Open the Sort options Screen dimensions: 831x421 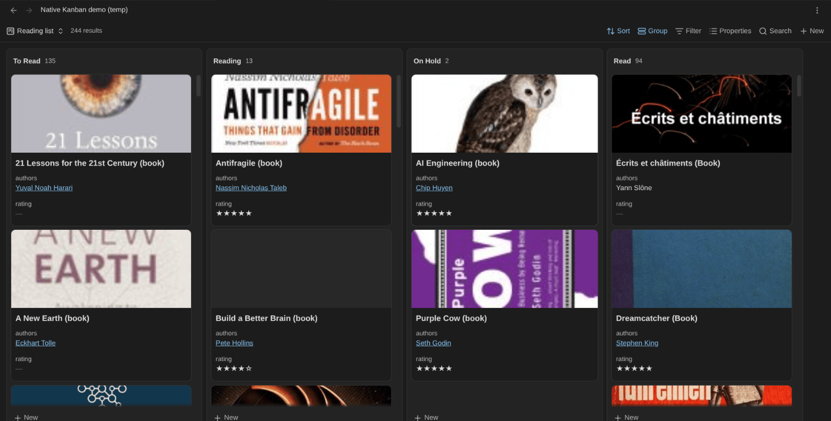coord(618,31)
